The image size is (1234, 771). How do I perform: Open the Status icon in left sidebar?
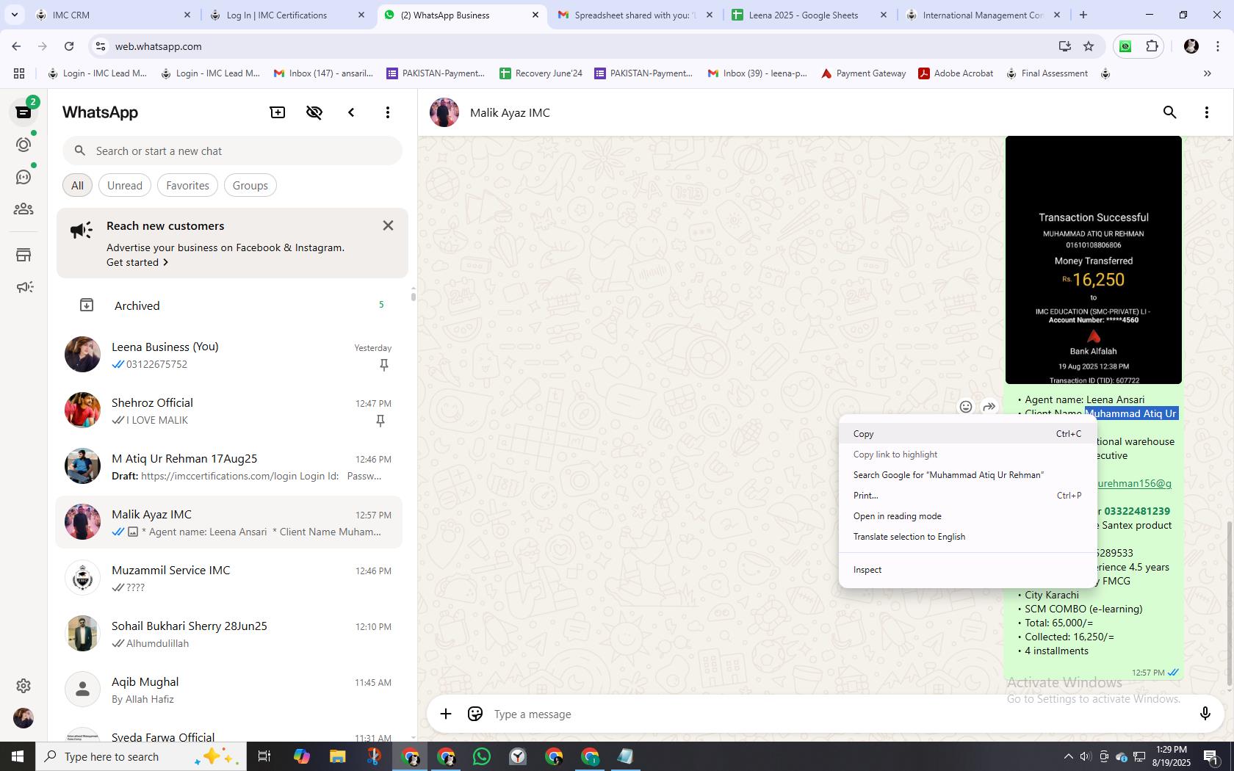[x=24, y=145]
